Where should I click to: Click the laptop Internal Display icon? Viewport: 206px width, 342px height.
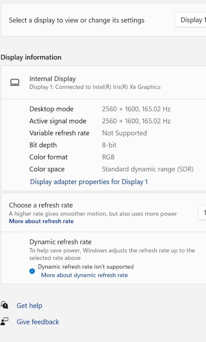(x=15, y=82)
